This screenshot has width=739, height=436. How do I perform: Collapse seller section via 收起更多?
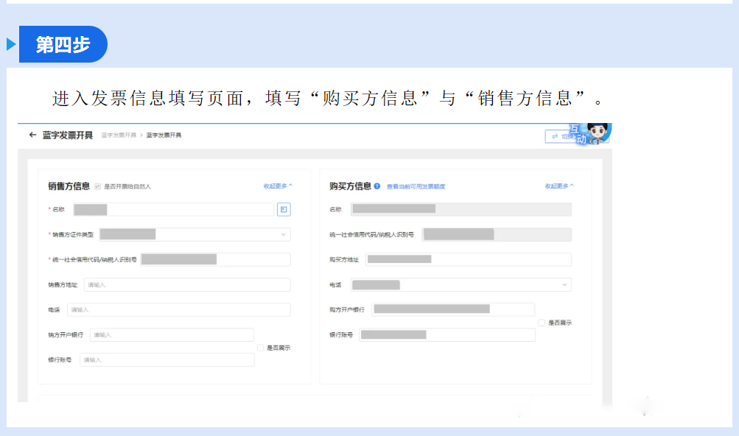pos(278,186)
